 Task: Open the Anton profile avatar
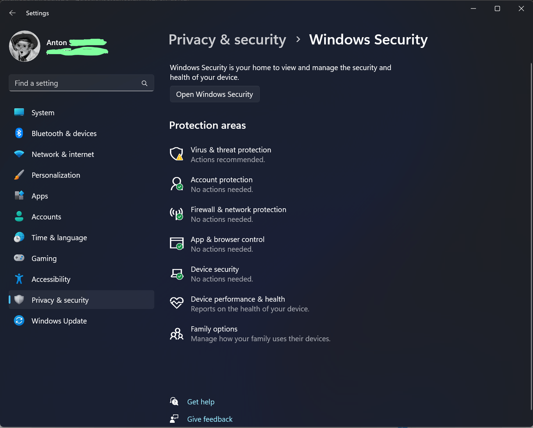point(25,46)
